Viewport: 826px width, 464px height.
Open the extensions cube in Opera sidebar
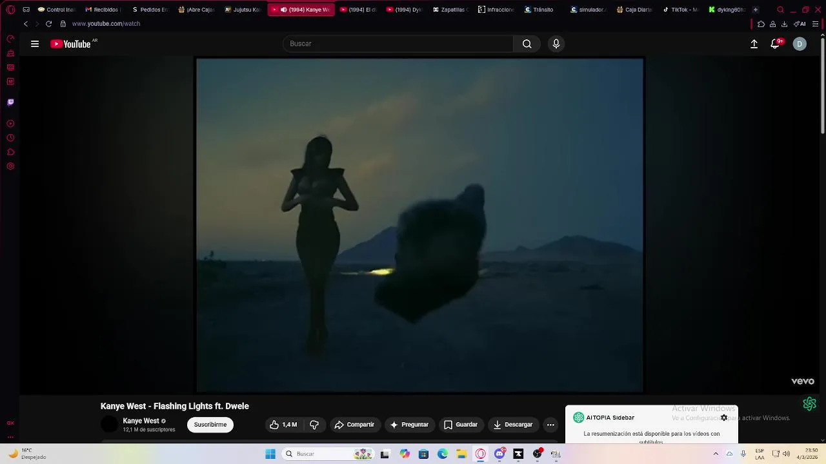pos(10,152)
